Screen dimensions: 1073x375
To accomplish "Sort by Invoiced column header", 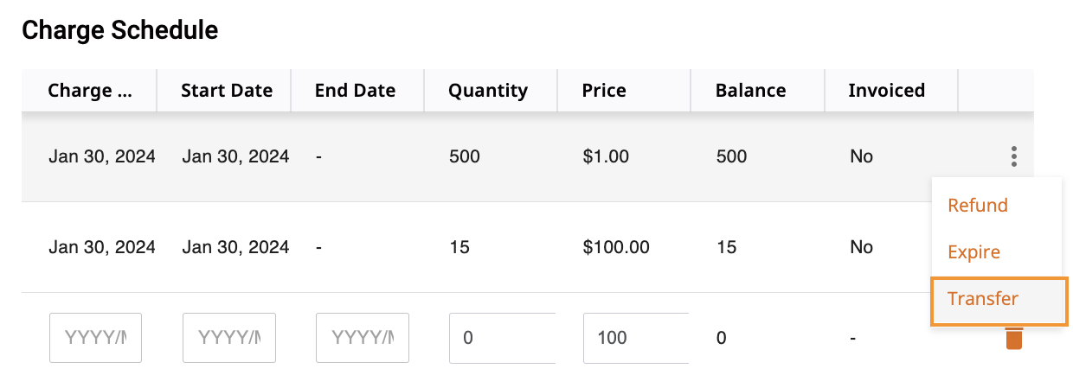I will [x=886, y=91].
